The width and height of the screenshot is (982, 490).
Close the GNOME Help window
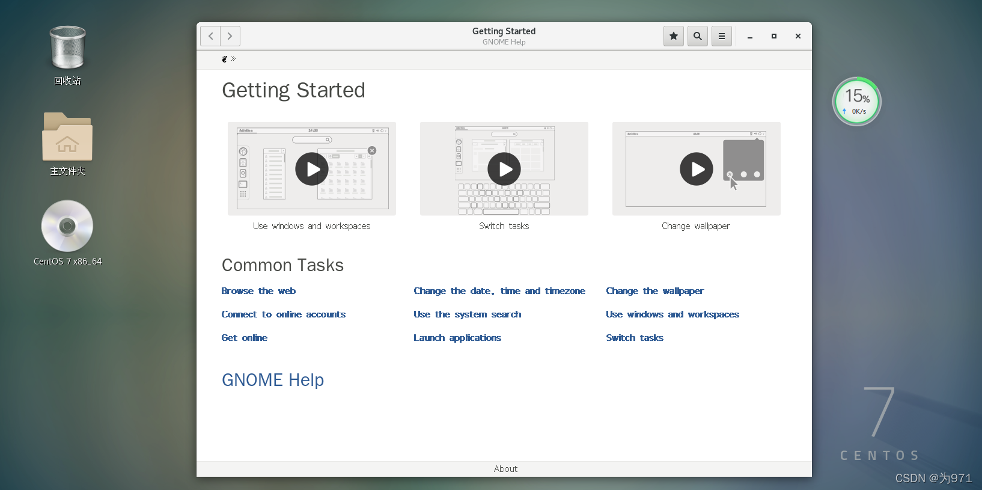798,36
